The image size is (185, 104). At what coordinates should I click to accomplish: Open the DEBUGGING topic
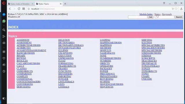(x=24, y=87)
